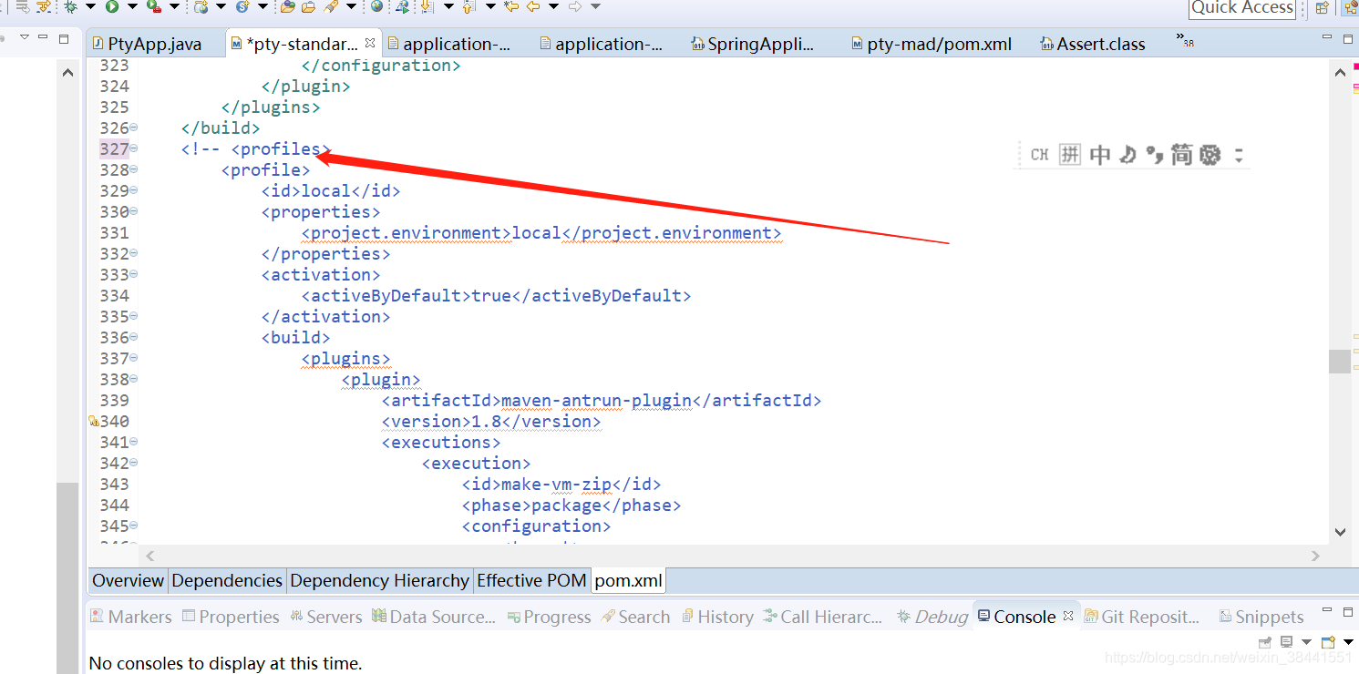Click editor horizontal scroll right arrow

click(x=1315, y=556)
